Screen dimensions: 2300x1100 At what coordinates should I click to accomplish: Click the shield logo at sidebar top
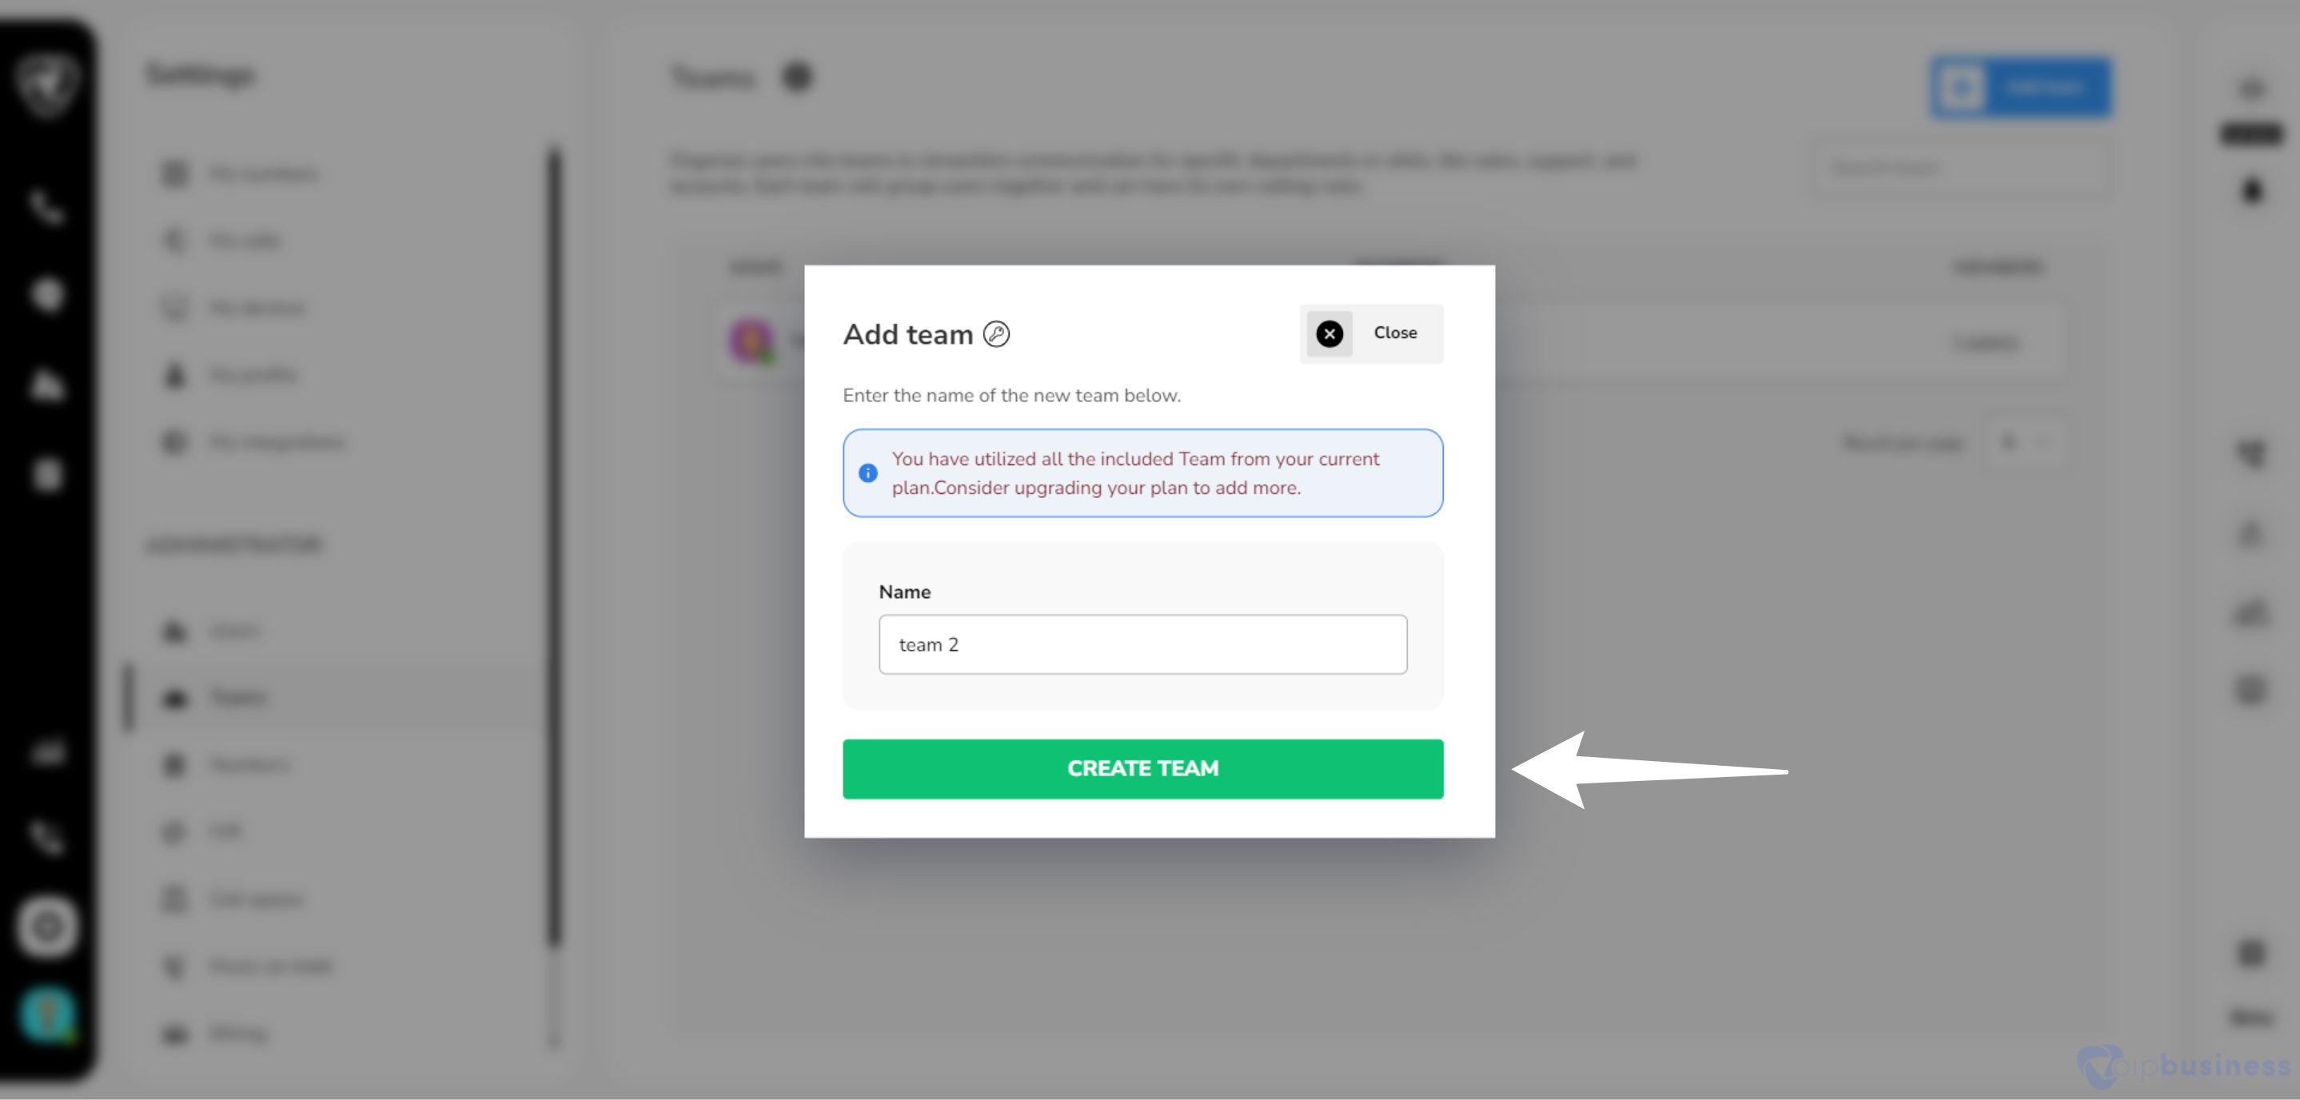click(x=48, y=83)
